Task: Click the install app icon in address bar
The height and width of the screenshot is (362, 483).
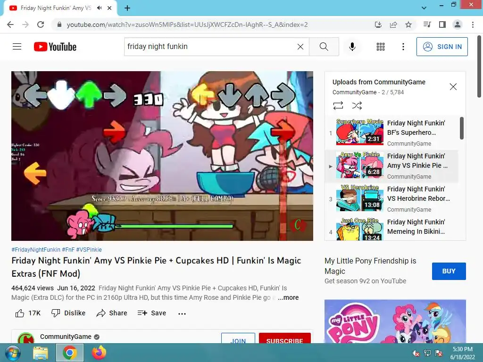Action: click(x=378, y=25)
